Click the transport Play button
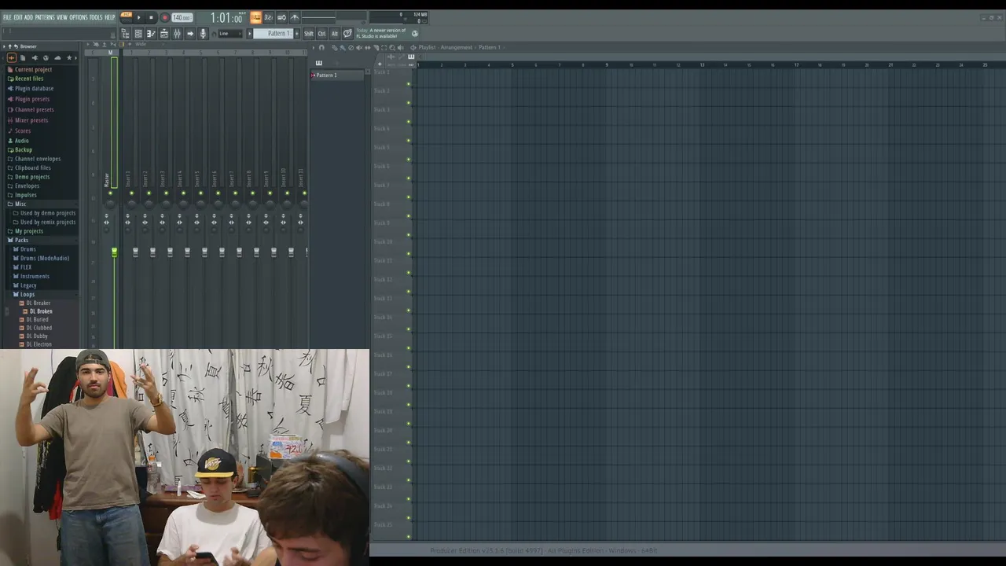The height and width of the screenshot is (566, 1006). (x=139, y=17)
